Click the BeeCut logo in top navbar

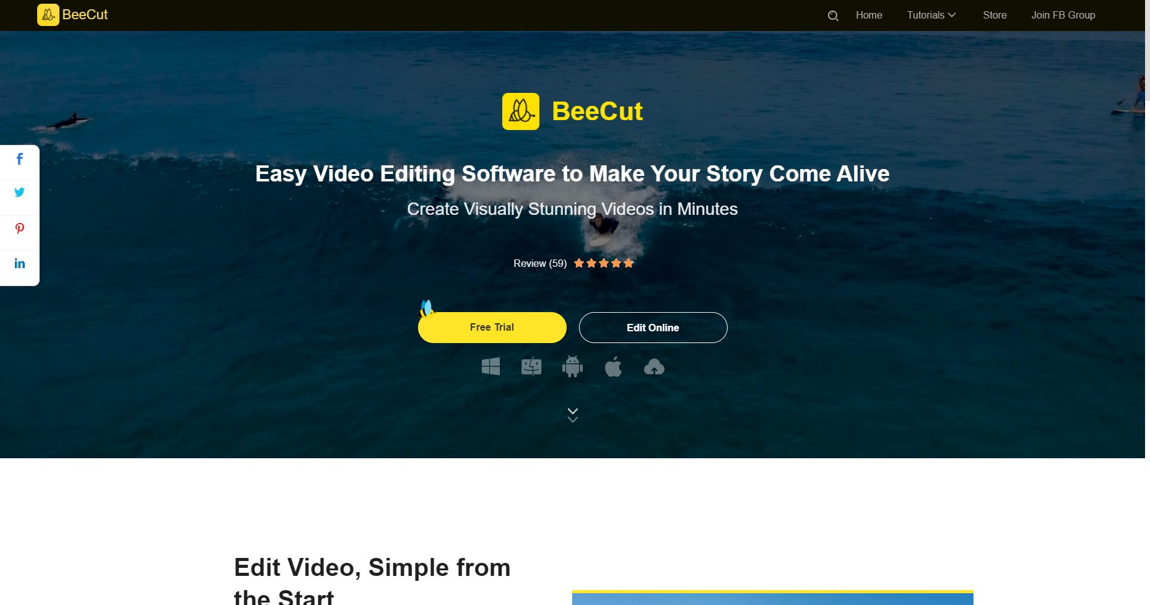click(72, 15)
